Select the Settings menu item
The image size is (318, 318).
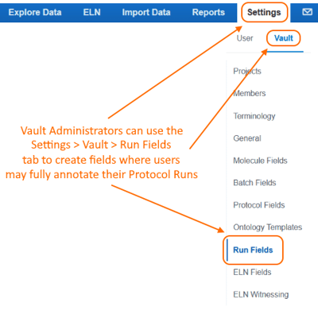click(x=264, y=12)
